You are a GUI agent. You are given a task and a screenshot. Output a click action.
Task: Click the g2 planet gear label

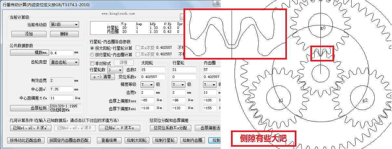365,100
